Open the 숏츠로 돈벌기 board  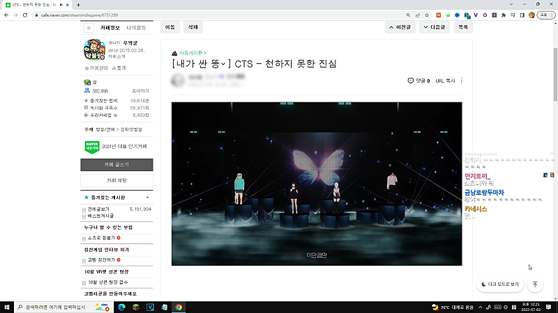[101, 238]
